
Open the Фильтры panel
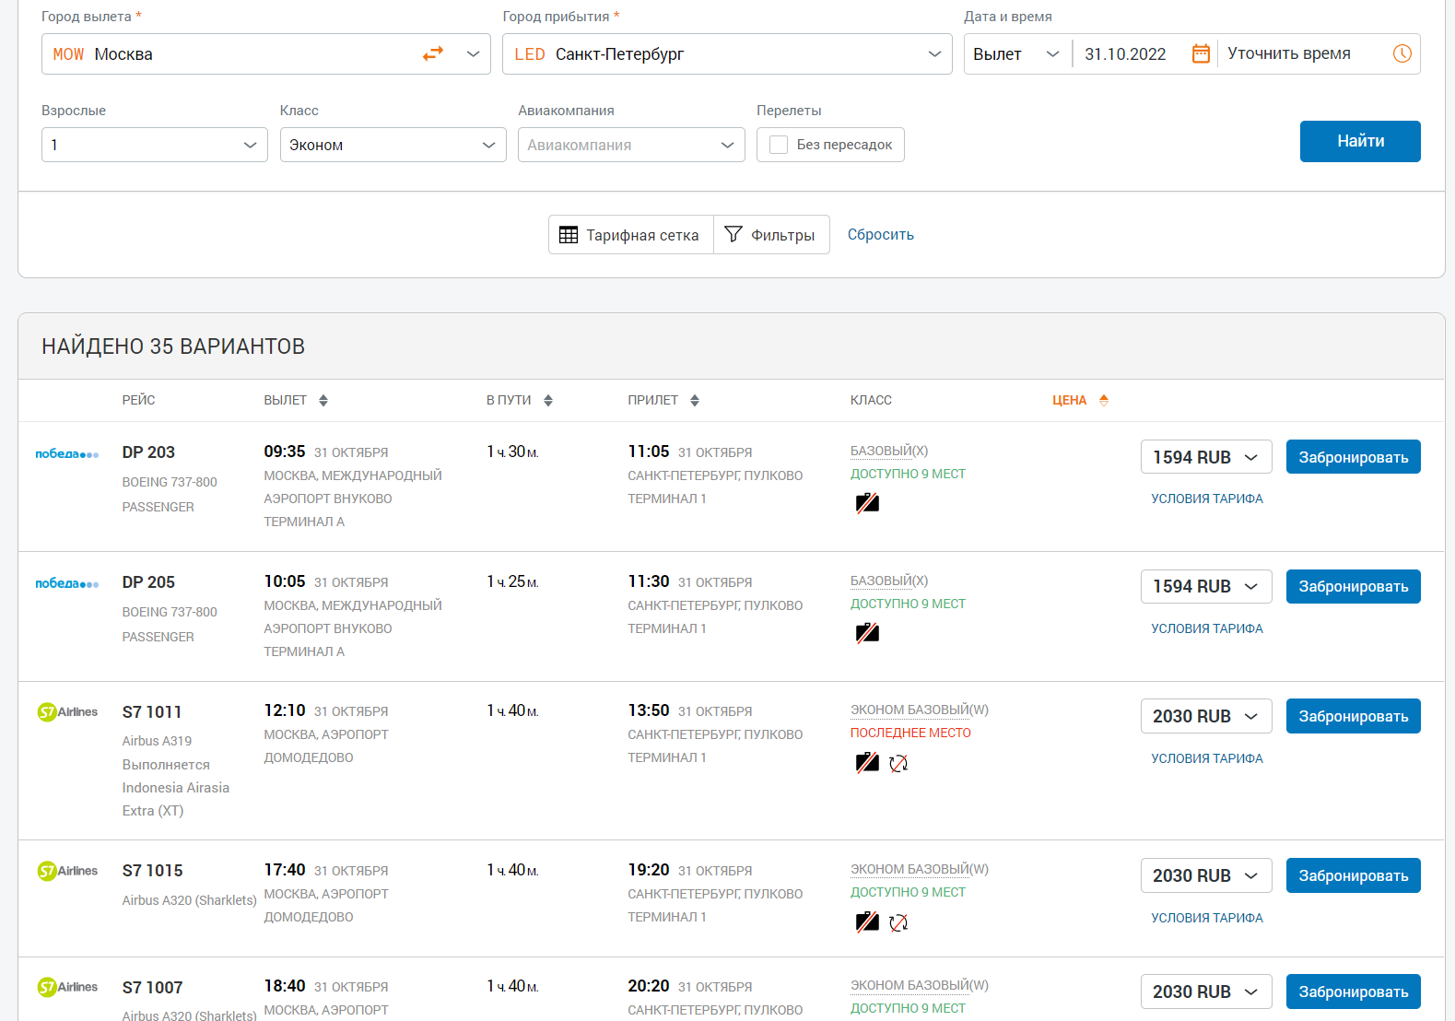pos(771,235)
